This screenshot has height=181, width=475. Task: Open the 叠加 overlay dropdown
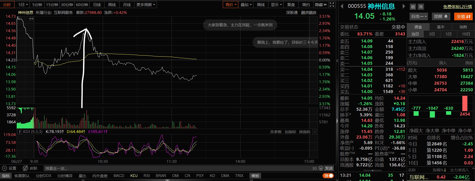tap(246, 5)
